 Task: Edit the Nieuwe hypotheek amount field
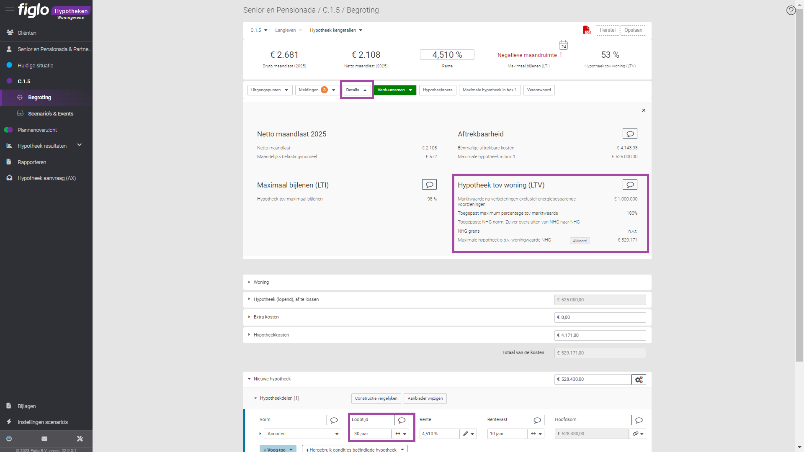click(593, 380)
